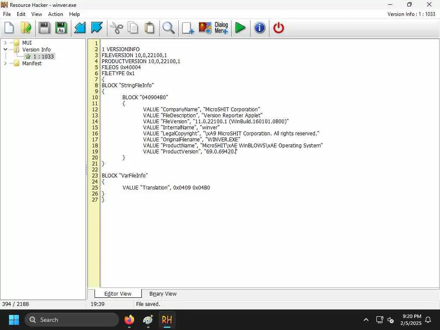Open Firefox from the taskbar
Viewport: 440px width, 330px height.
(129, 320)
